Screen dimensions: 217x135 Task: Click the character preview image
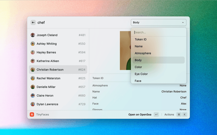[x=125, y=51]
